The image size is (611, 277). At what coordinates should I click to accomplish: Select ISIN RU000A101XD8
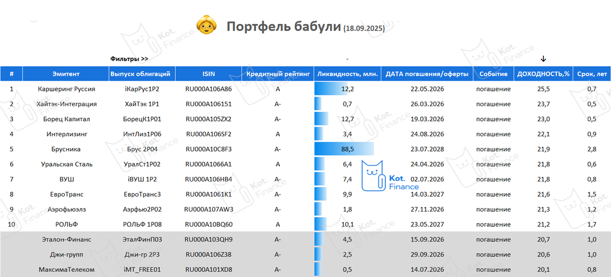209,269
